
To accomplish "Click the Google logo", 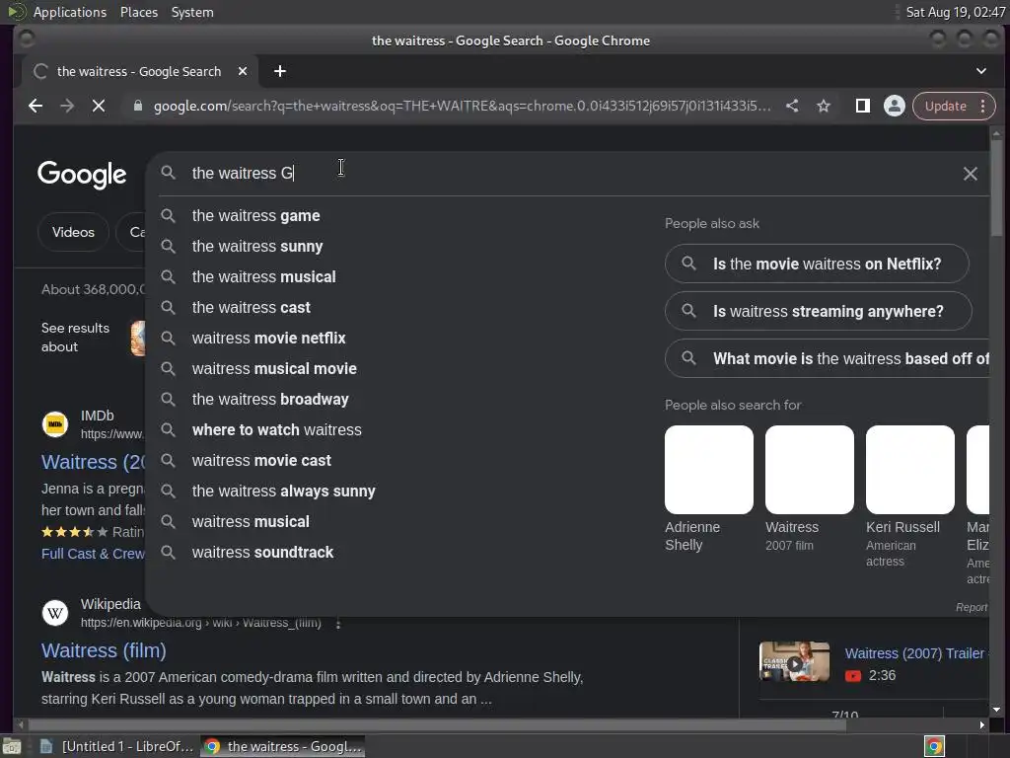I will click(x=82, y=175).
